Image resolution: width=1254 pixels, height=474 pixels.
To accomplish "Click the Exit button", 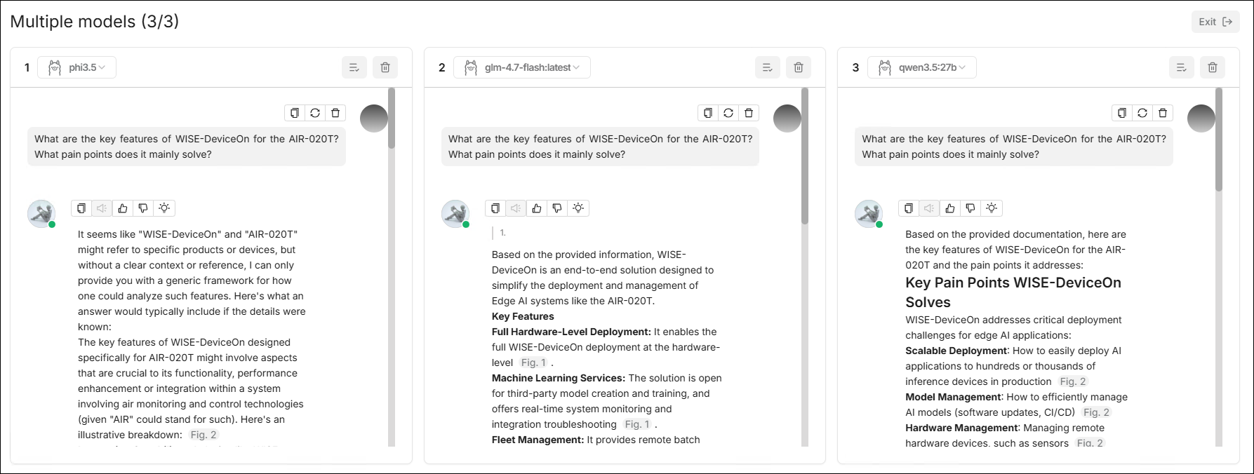I will tap(1215, 22).
